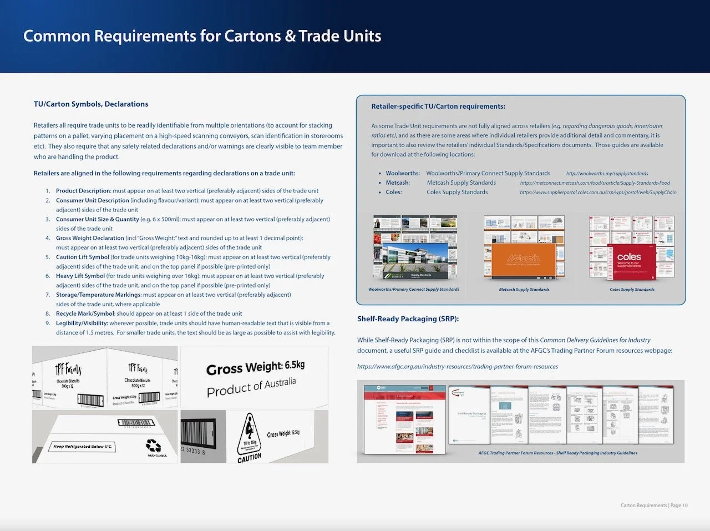Click the AFGC Shelf Ready Packaging guidelines image
The image size is (710, 531).
521,421
